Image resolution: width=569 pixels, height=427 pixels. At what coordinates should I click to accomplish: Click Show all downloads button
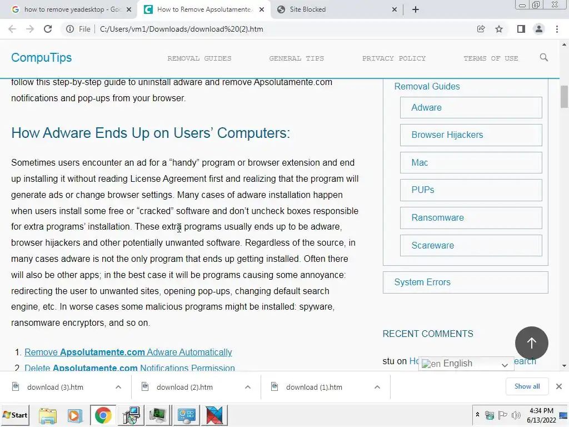coord(527,386)
